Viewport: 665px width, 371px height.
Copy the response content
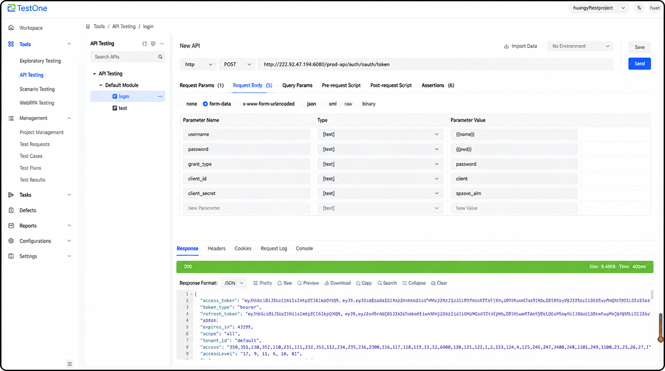[364, 283]
